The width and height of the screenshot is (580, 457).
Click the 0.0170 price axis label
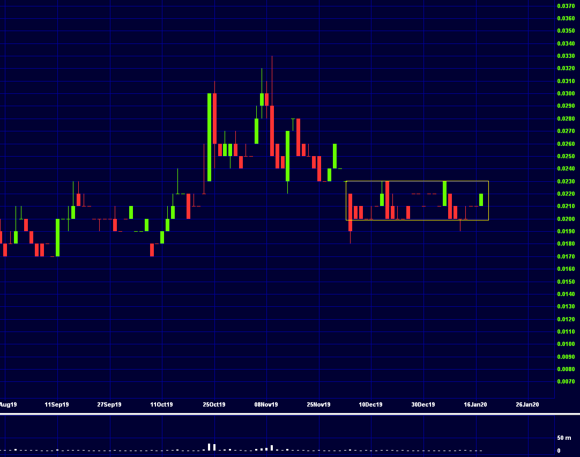566,256
